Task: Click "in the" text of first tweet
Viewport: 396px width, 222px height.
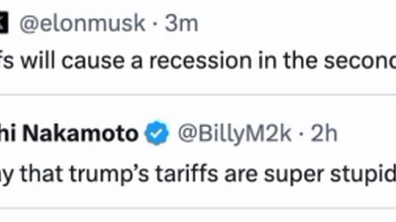Action: [288, 60]
